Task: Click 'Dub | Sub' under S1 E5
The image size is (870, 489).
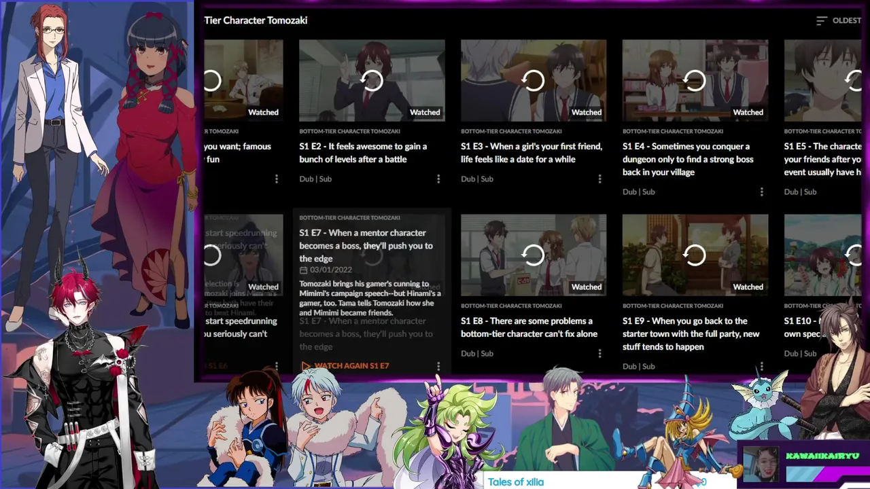Action: click(x=801, y=192)
